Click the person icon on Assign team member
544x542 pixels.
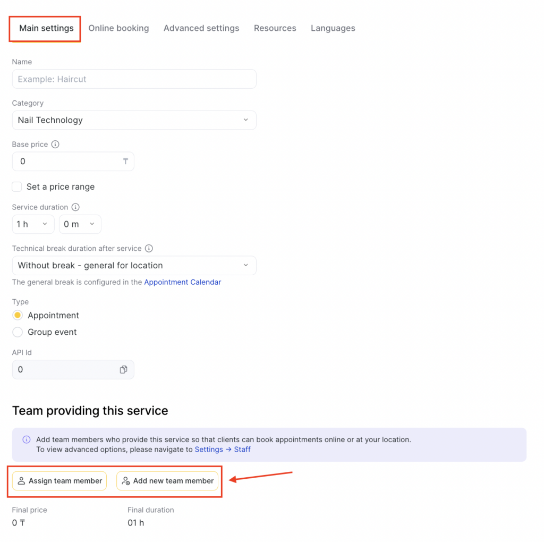(21, 481)
